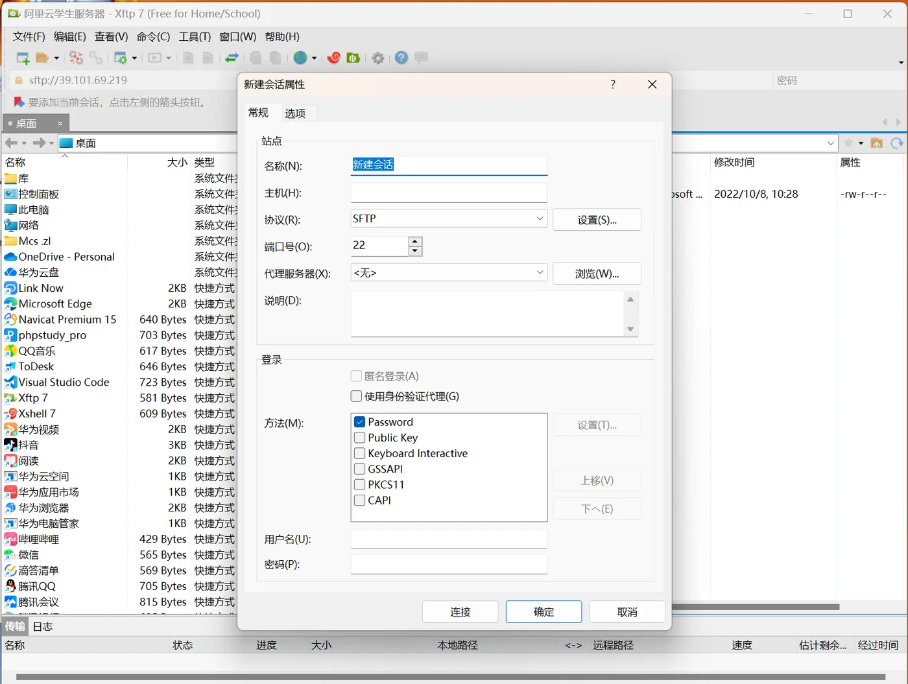Click the blue Help question icon
908x684 pixels.
(x=401, y=58)
